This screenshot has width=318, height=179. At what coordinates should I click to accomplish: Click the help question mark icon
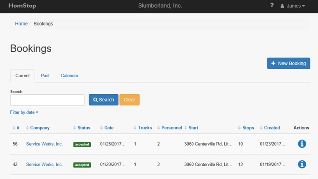(x=272, y=6)
